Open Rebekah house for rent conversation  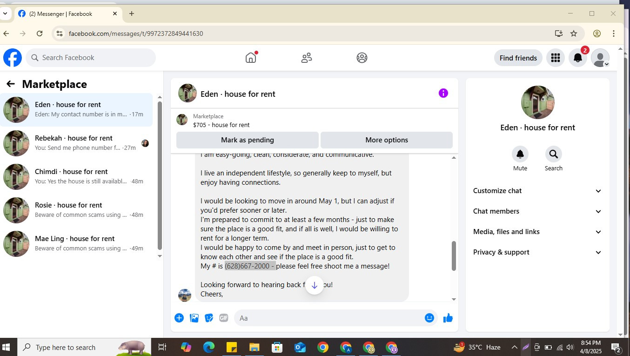coord(76,143)
